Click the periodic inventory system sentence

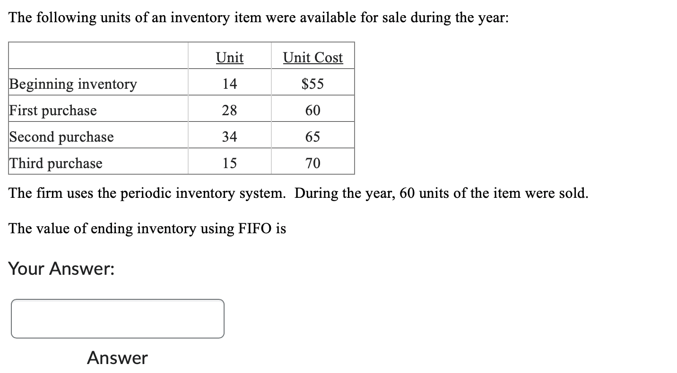point(298,193)
